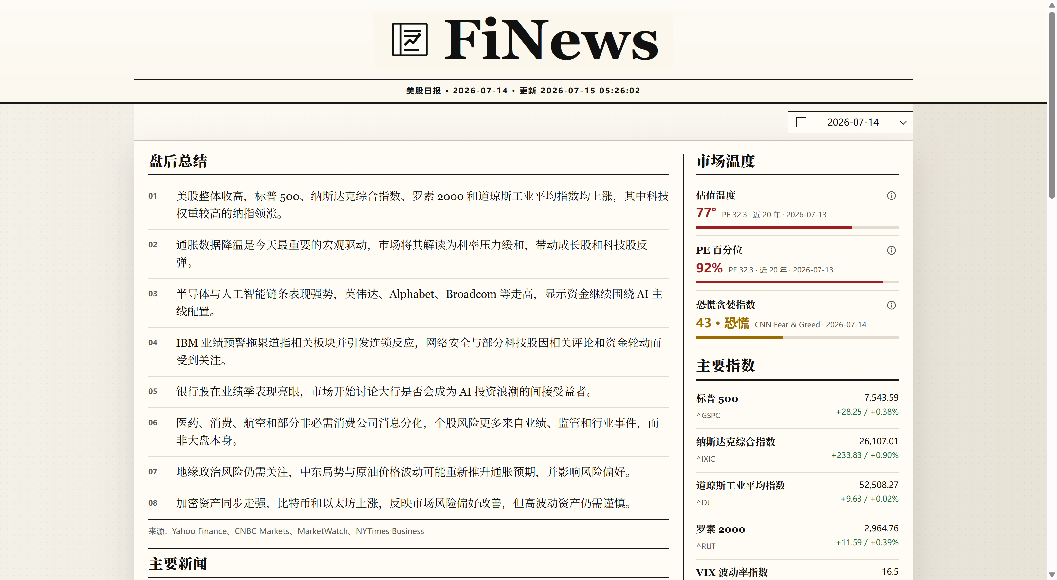This screenshot has width=1057, height=580.
Task: Click calendar icon in date selector
Action: [x=801, y=122]
